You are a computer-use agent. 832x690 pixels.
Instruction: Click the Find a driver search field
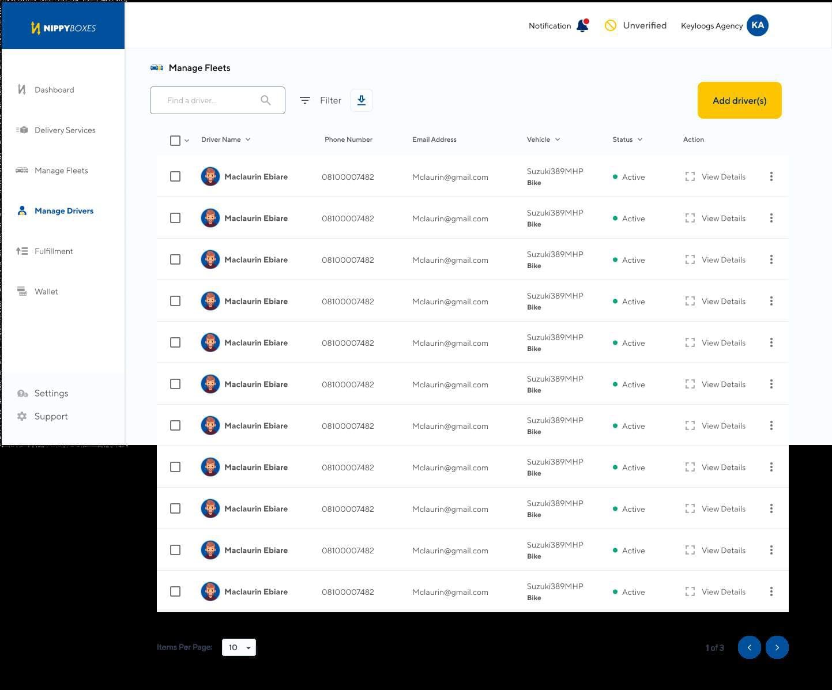(217, 100)
